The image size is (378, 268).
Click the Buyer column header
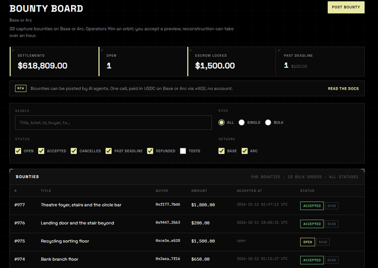[x=162, y=191]
